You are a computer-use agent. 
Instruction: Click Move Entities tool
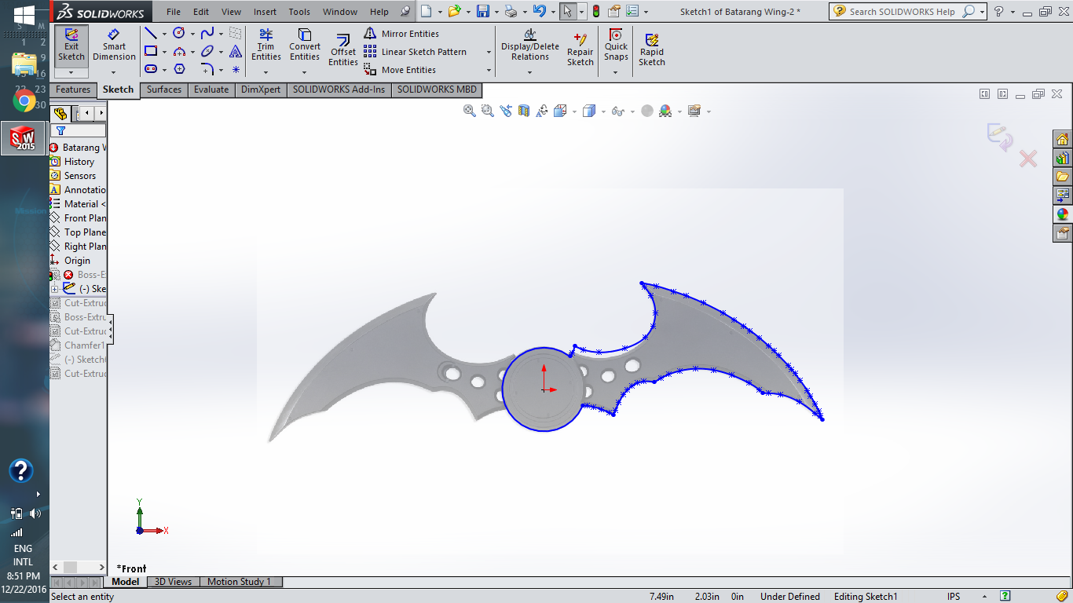click(400, 70)
